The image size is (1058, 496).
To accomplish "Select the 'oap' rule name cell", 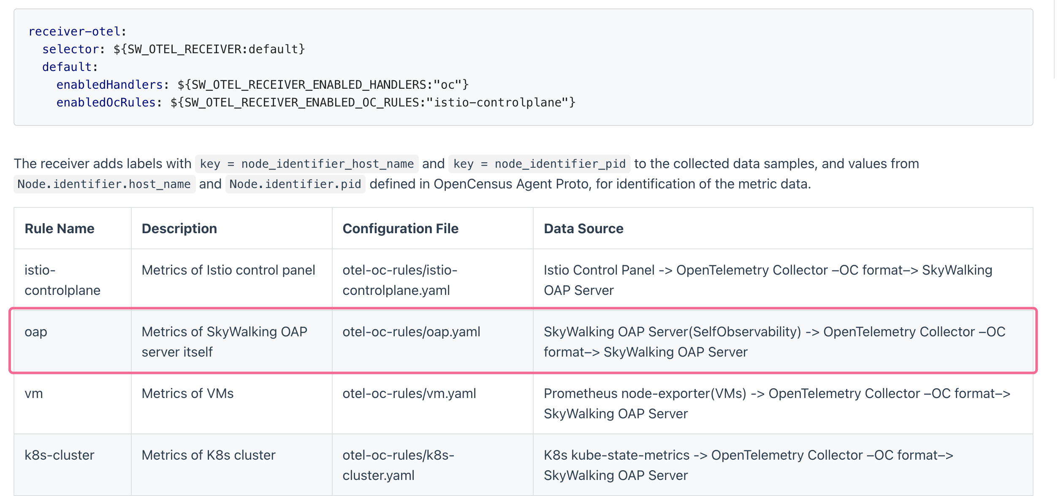I will pos(36,332).
